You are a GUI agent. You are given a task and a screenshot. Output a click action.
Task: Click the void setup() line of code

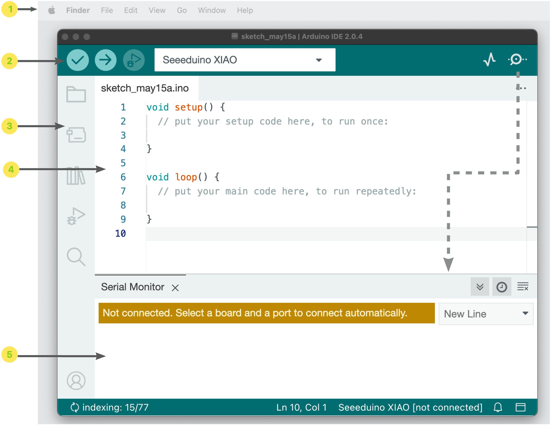186,107
